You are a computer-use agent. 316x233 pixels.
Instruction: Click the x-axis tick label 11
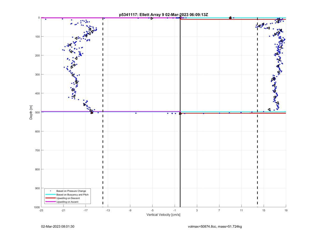pyautogui.click(x=241, y=210)
